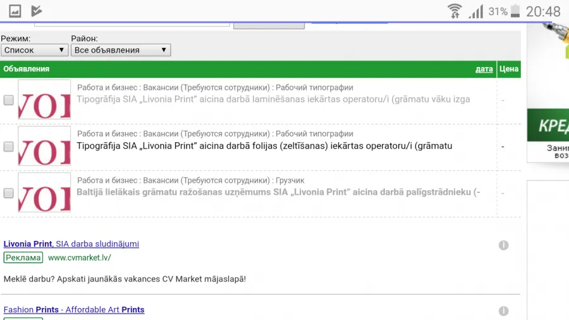Open thumbnail of laminēšanas listing
The height and width of the screenshot is (320, 569).
44,99
